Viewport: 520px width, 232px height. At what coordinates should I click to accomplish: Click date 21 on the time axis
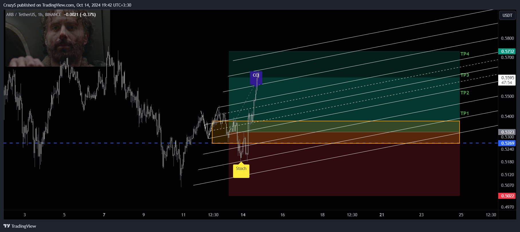[x=382, y=215]
